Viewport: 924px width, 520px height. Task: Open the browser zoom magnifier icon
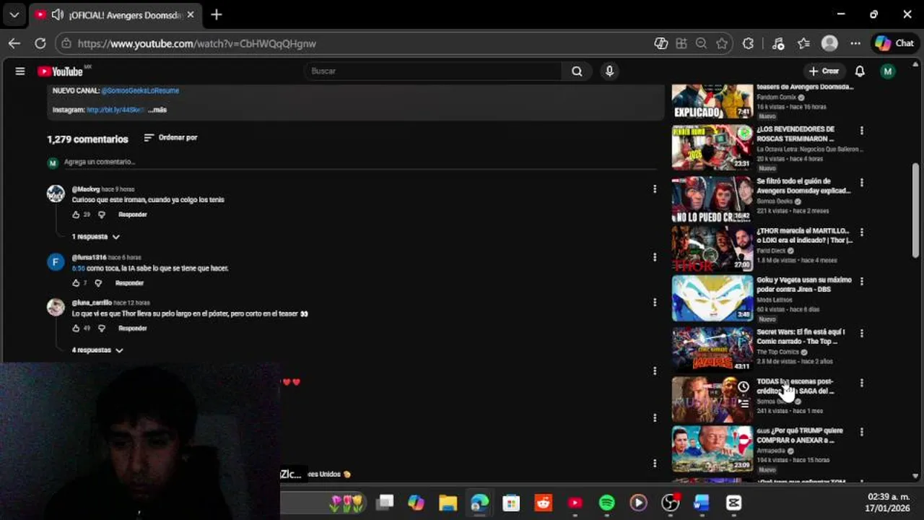coord(701,43)
